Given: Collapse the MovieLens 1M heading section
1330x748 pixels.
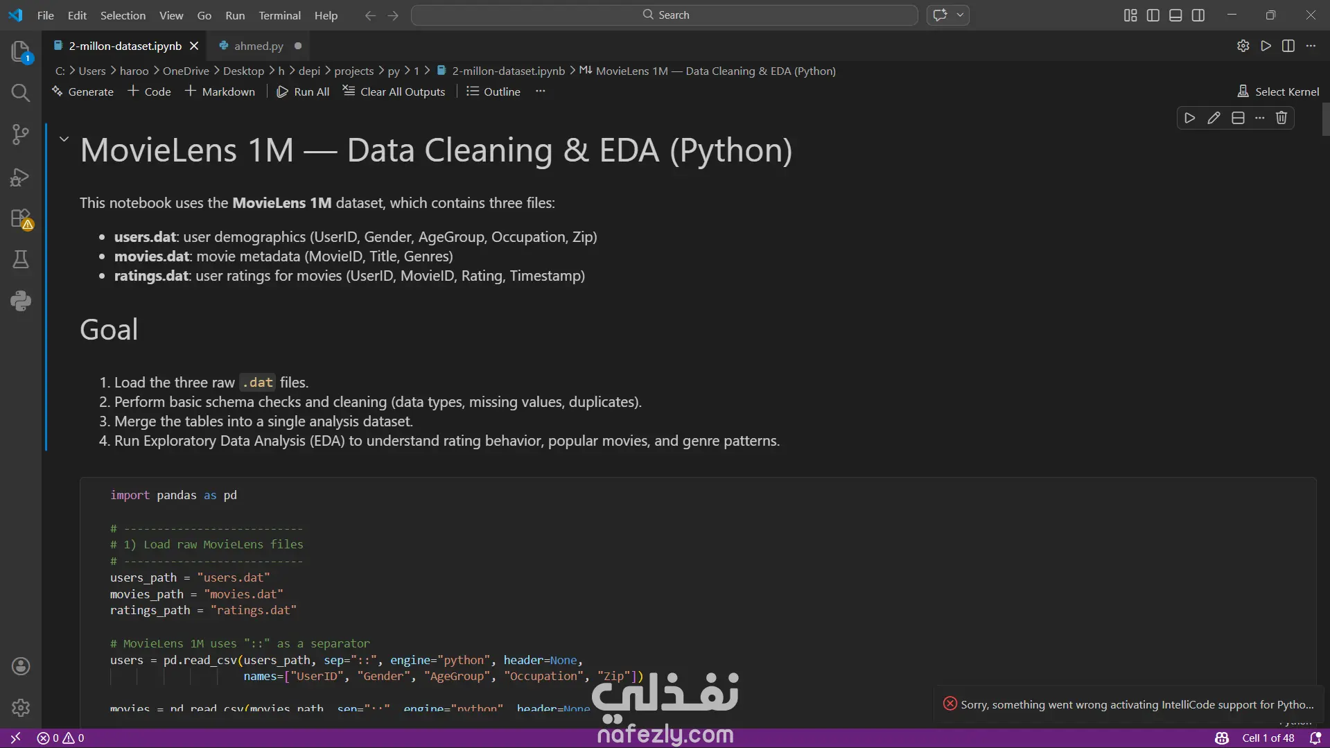Looking at the screenshot, I should click(64, 139).
